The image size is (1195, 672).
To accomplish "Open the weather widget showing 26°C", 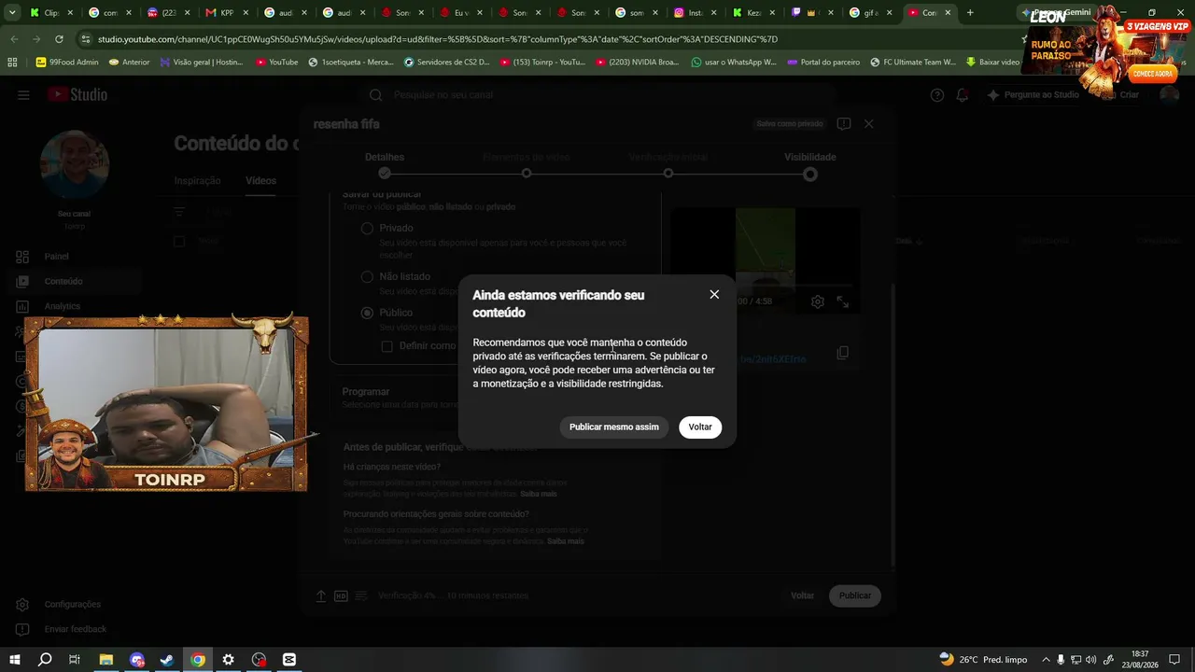I will pos(983,660).
